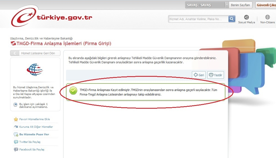Click the favorite star icon

point(16,119)
